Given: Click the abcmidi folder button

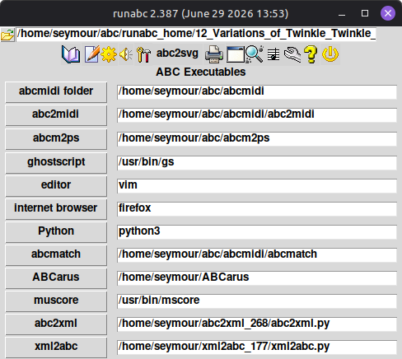Looking at the screenshot, I should (56, 92).
